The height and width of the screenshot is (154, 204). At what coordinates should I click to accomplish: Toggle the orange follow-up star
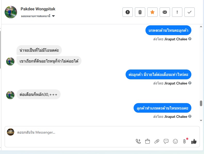(152, 12)
